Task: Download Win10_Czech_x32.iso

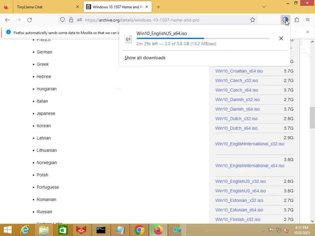Action: [237, 81]
